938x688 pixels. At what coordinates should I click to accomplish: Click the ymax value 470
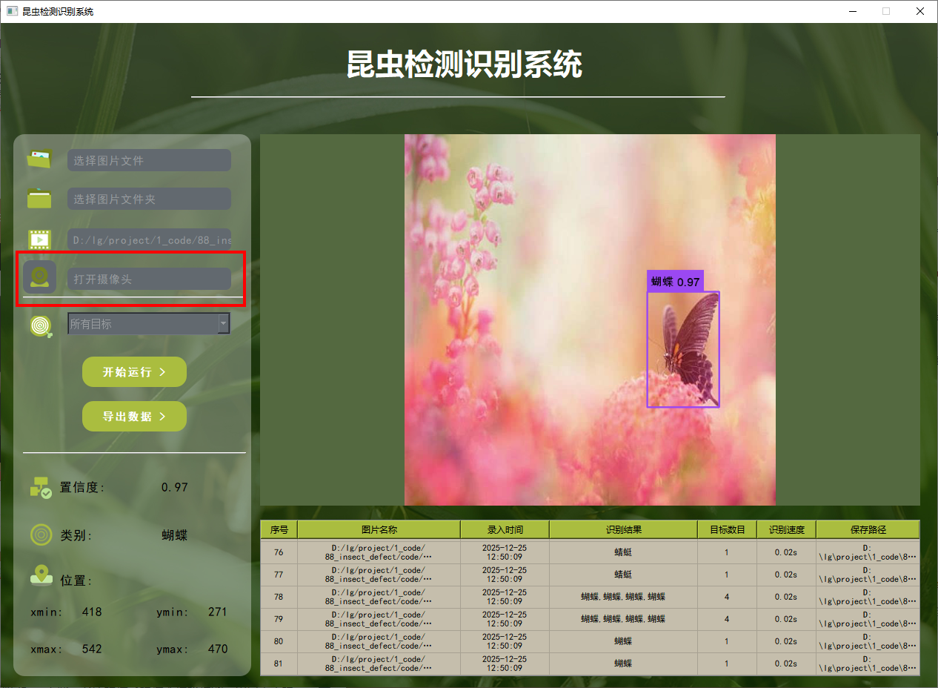pyautogui.click(x=218, y=649)
